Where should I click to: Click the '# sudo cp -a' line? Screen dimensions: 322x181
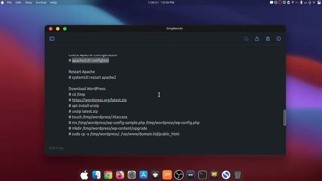click(x=124, y=134)
